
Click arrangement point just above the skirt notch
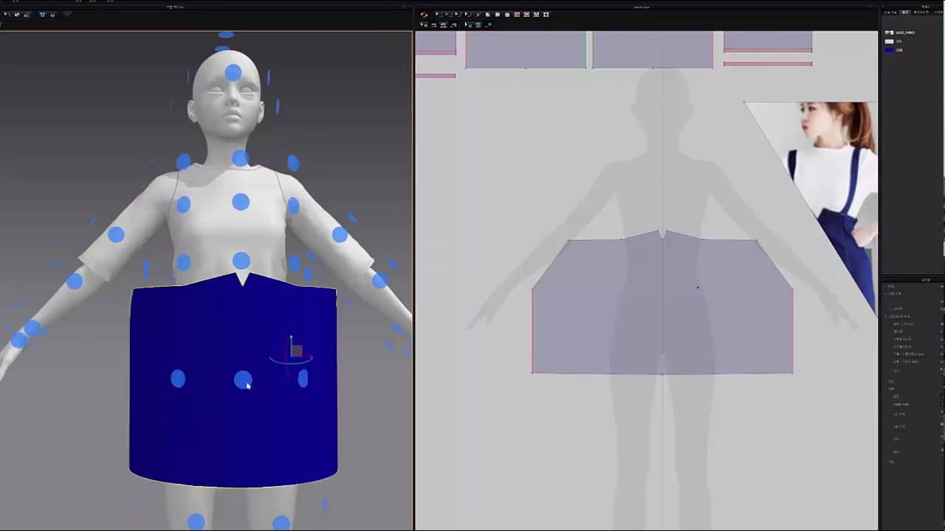(241, 260)
